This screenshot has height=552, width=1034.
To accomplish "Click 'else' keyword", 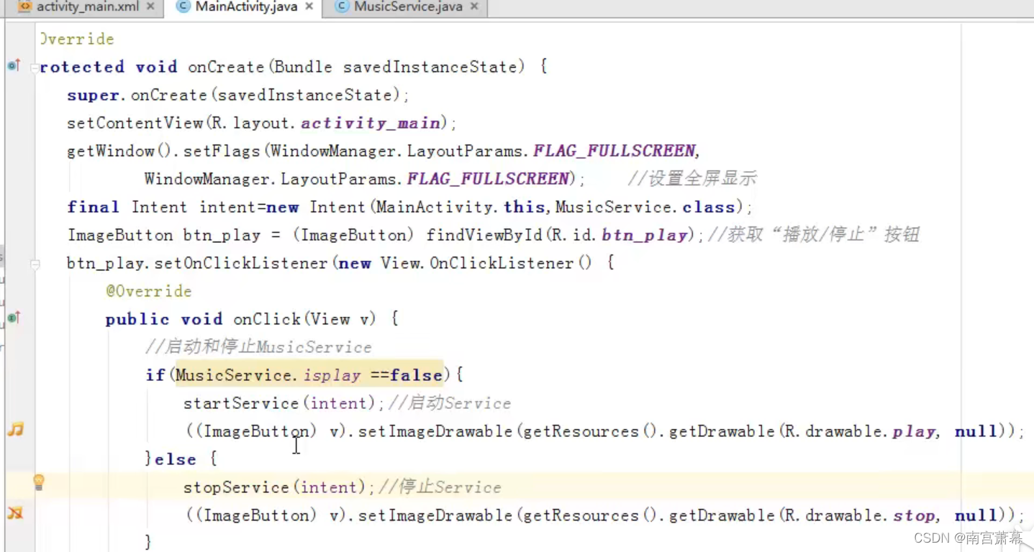I will pos(175,459).
